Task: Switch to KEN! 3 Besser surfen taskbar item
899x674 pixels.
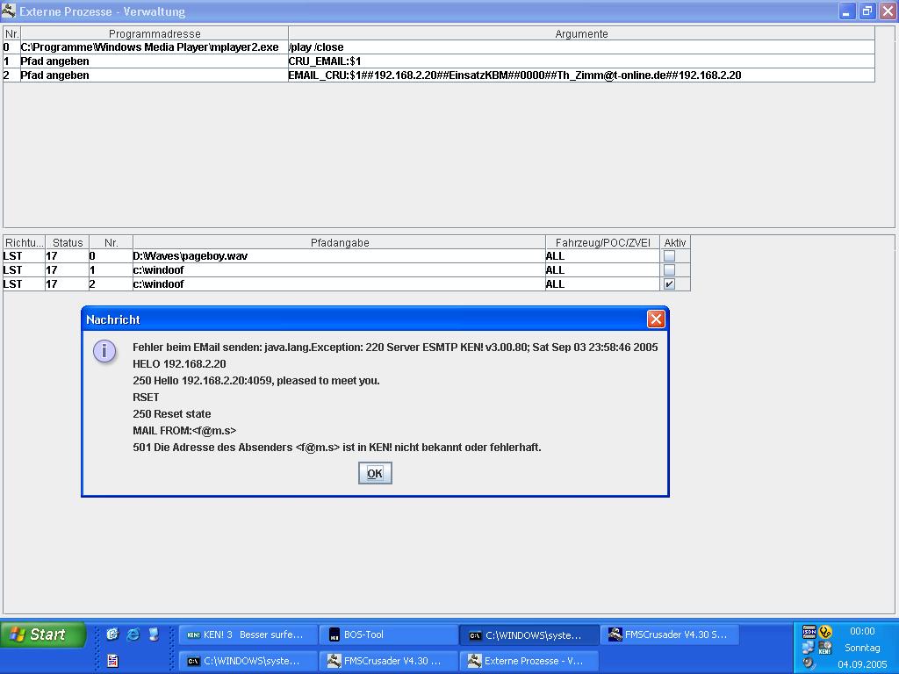Action: [248, 635]
